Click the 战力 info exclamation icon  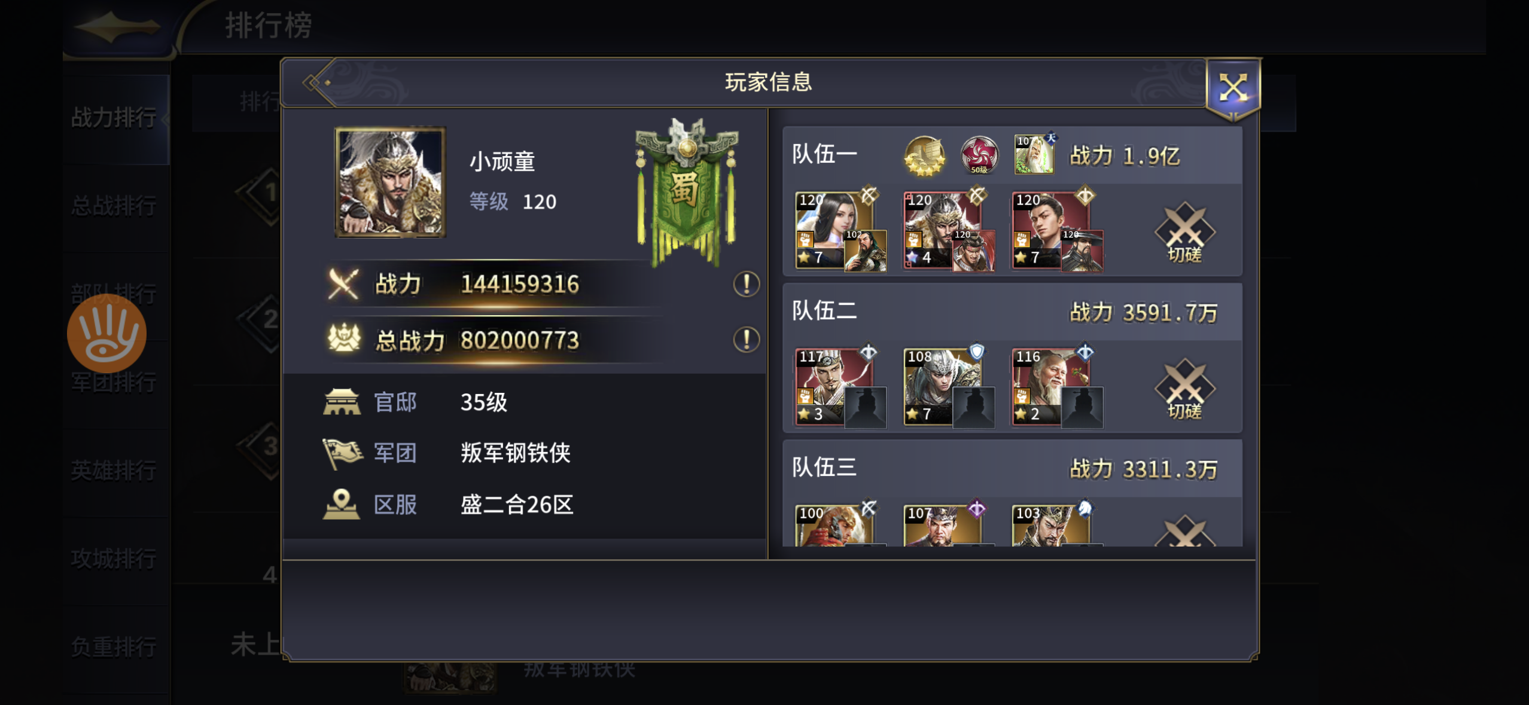(x=746, y=284)
